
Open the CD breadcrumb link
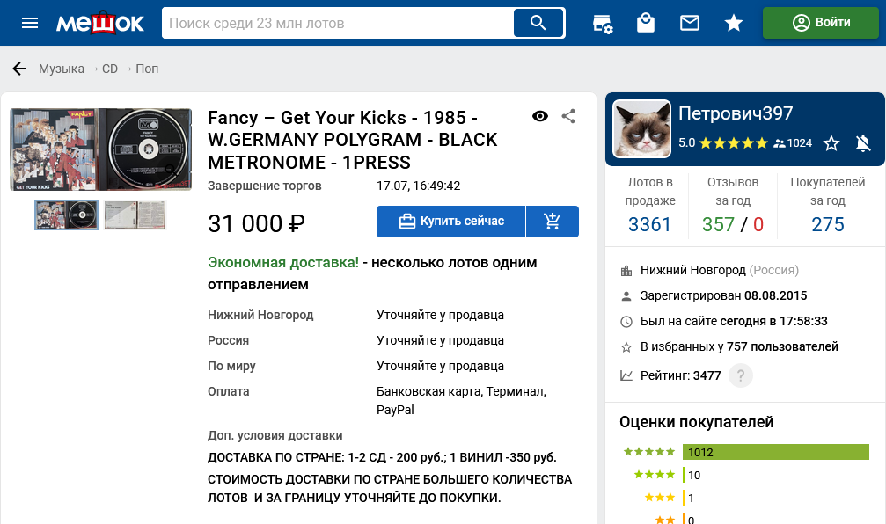(110, 69)
